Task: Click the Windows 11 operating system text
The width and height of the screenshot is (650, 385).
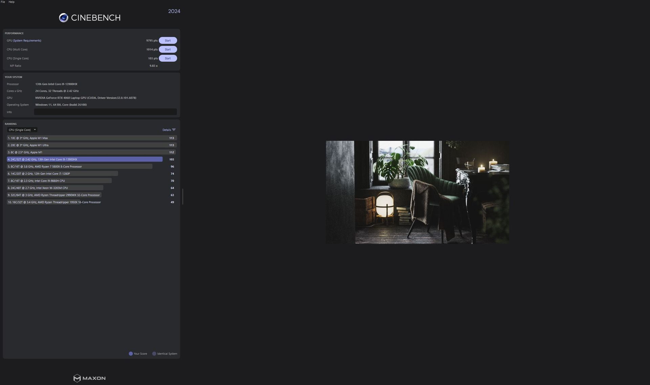Action: point(61,105)
